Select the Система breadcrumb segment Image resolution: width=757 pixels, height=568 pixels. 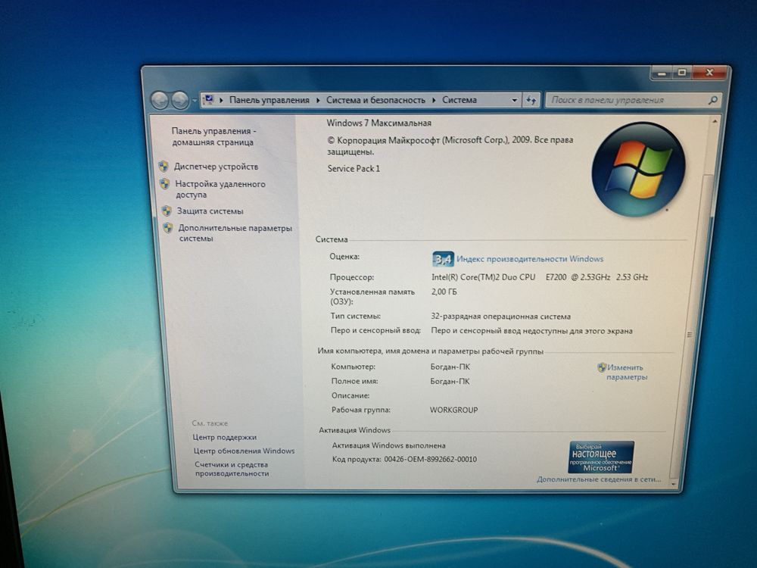459,100
